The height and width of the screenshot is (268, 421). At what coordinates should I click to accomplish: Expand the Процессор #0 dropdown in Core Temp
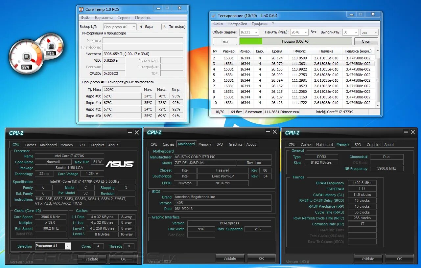(x=120, y=27)
